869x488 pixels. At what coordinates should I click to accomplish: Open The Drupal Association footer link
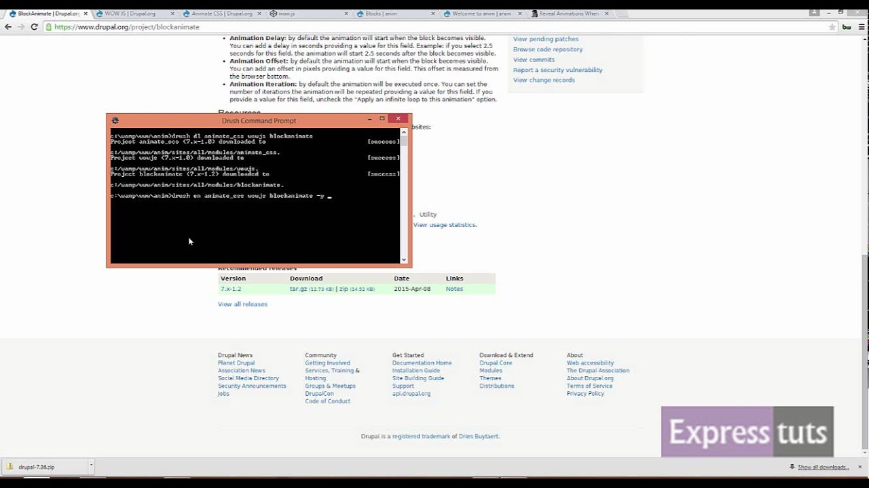pos(598,371)
